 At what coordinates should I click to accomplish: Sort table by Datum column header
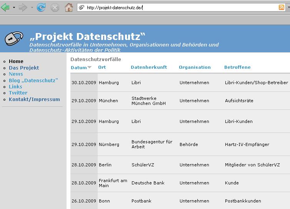point(79,68)
